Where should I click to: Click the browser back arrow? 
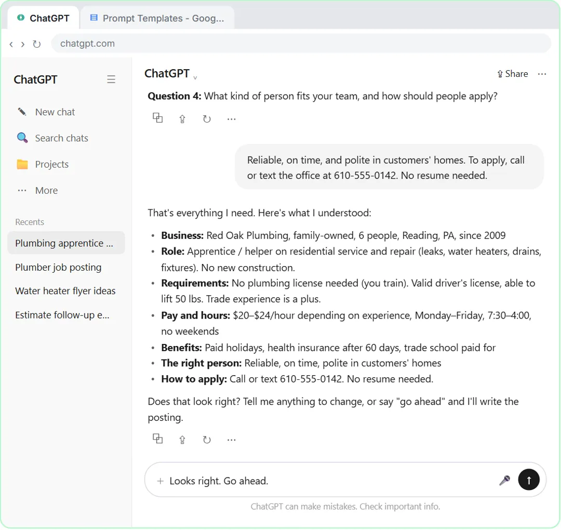pyautogui.click(x=11, y=44)
